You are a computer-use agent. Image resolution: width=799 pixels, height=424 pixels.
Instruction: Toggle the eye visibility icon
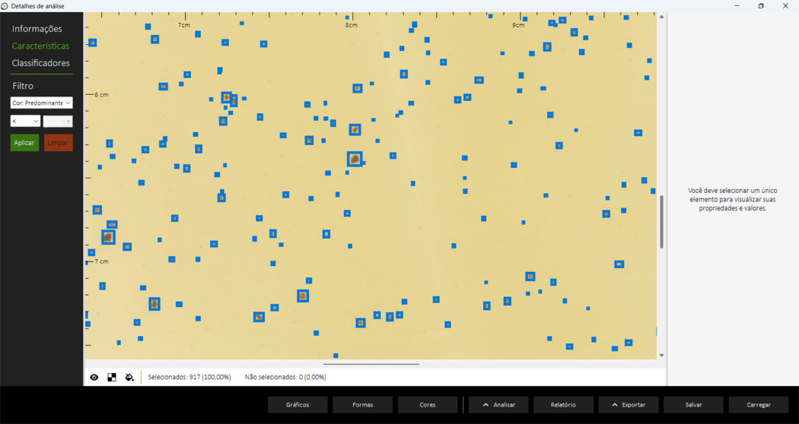(x=94, y=377)
